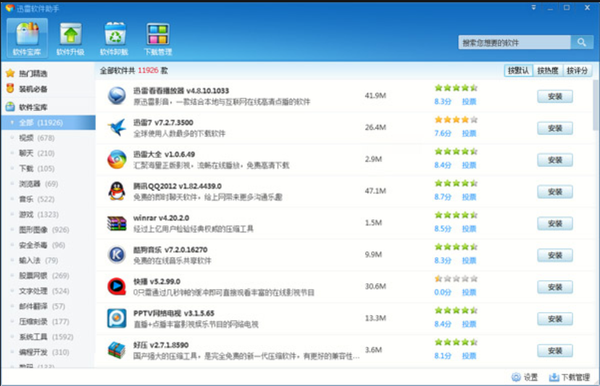Click the PPTV网络电视 app icon
Screen dimensions: 600x386
(117, 319)
